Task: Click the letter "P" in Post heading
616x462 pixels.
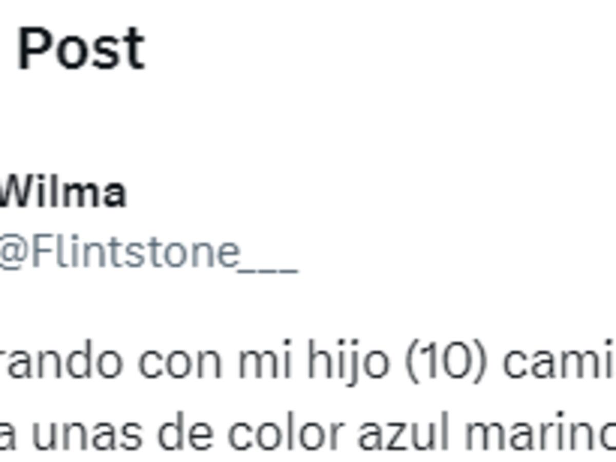Action: [33, 49]
